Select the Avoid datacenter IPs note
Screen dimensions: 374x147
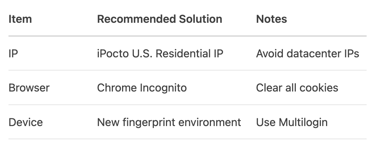[x=308, y=54]
